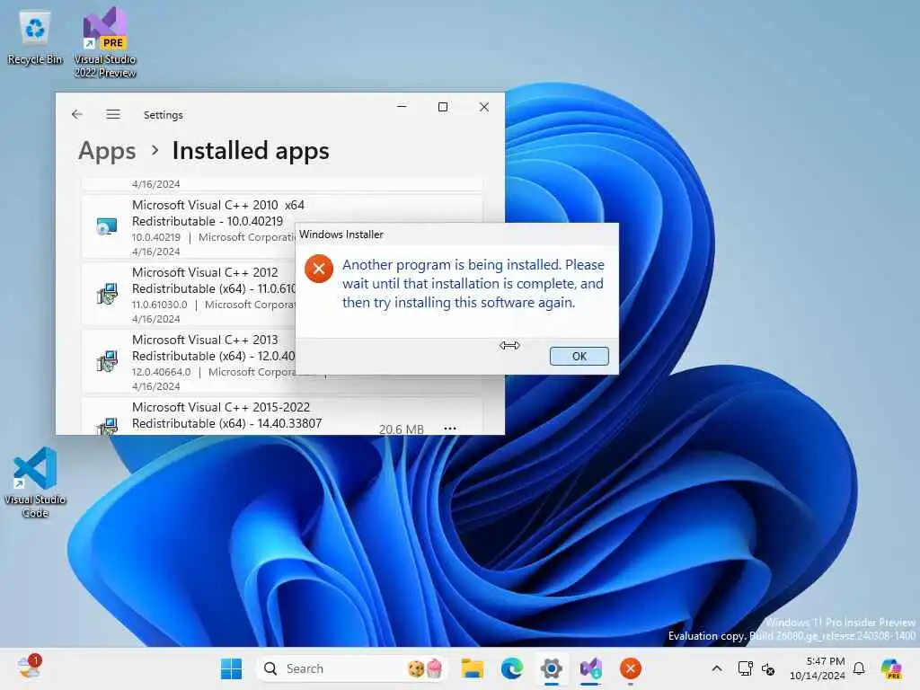Click the Visual C++ 2010 x64 app icon
The image size is (920, 690).
point(107,226)
